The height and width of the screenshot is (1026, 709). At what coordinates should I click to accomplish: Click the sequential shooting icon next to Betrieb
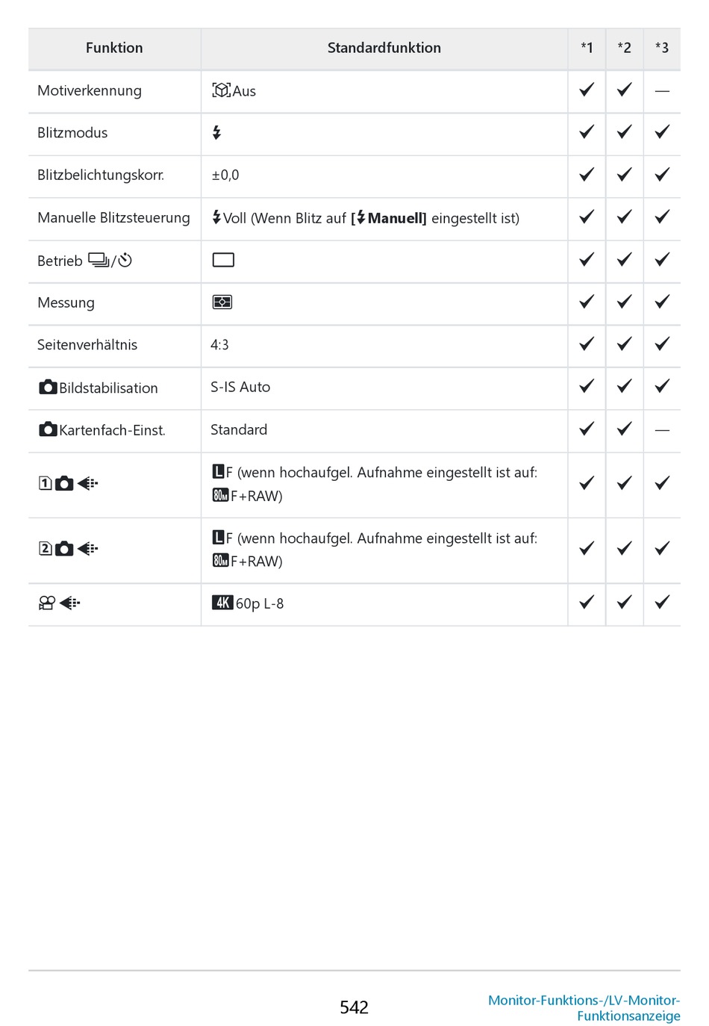99,260
